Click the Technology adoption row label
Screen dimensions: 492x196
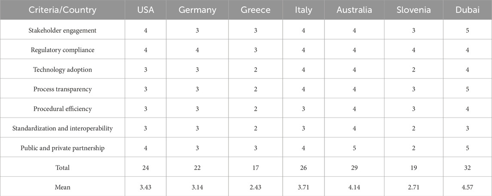(x=63, y=69)
